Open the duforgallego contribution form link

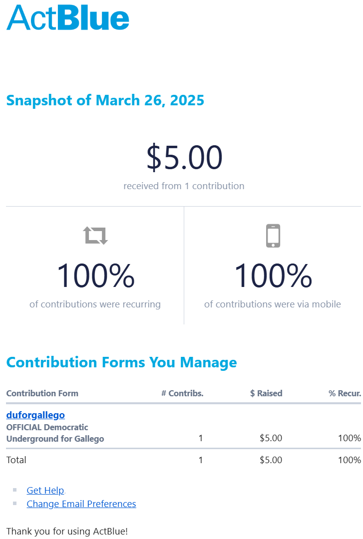click(35, 415)
